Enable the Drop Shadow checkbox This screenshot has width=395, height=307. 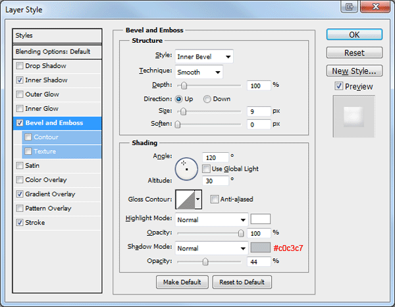point(20,66)
